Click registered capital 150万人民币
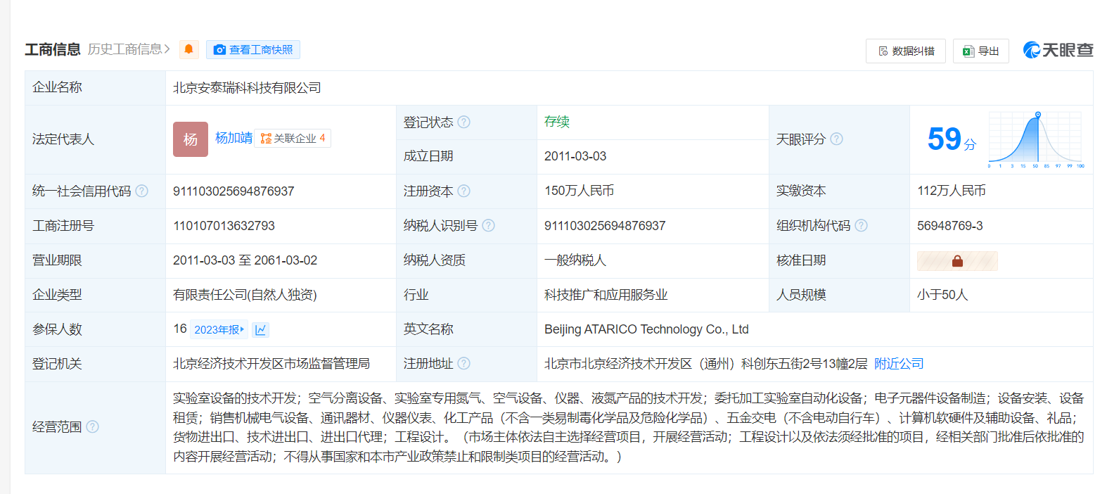 (x=580, y=191)
